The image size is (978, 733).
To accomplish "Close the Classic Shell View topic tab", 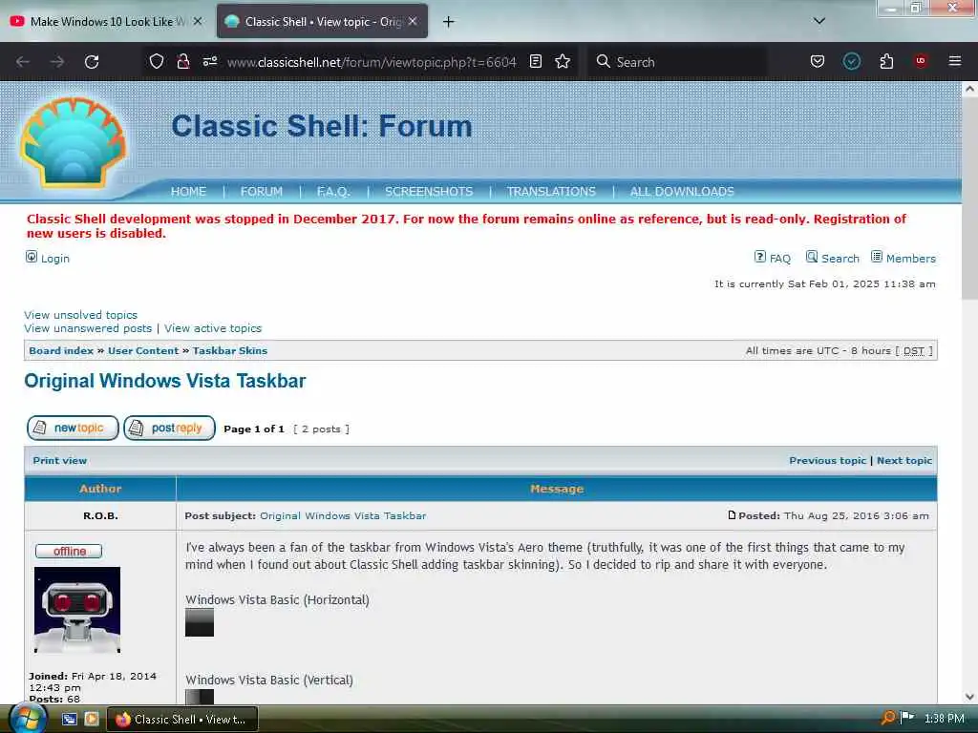I will pos(413,21).
